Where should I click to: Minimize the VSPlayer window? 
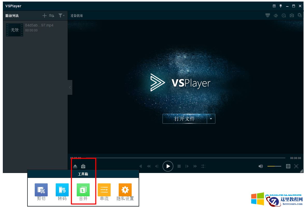(287, 6)
